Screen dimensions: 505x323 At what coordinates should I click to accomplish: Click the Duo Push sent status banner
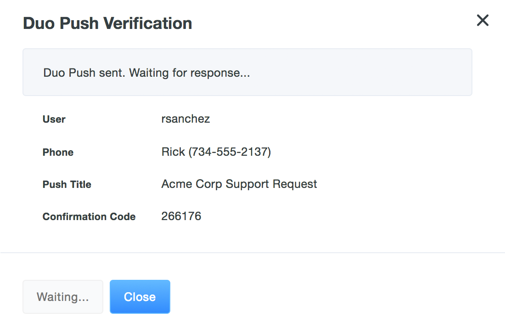point(247,72)
